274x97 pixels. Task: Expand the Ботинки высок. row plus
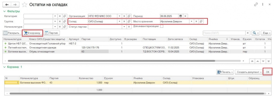(x=5, y=51)
